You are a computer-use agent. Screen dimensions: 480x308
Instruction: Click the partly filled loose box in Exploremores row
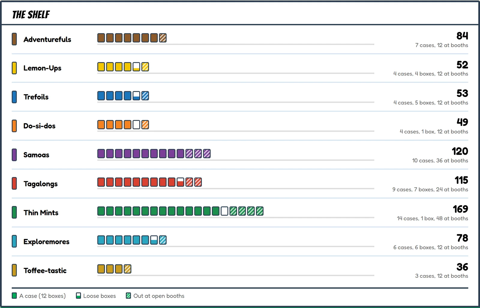(154, 240)
